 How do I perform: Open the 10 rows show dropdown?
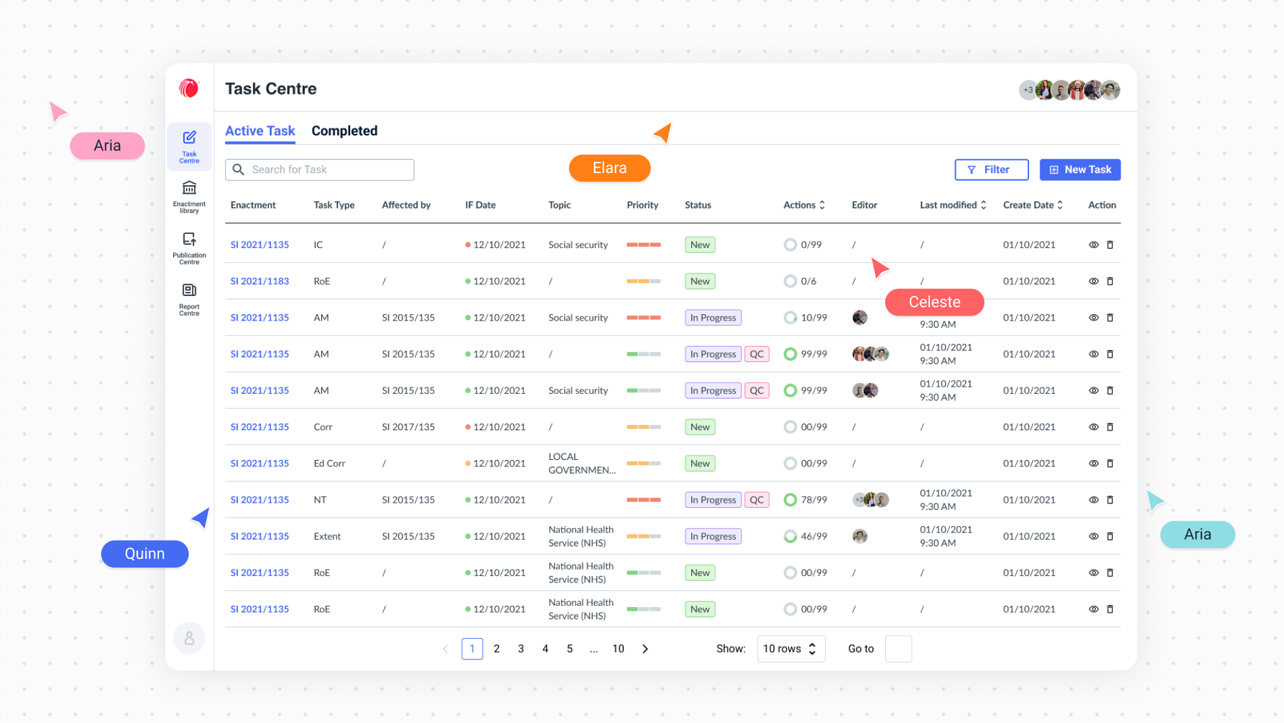[x=791, y=648]
